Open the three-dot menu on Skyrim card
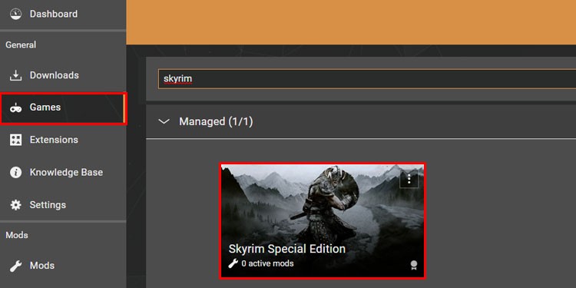This screenshot has height=288, width=576. coord(409,179)
